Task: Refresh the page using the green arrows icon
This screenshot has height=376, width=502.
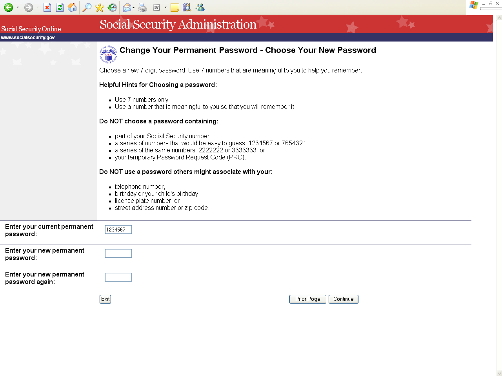Action: pyautogui.click(x=60, y=7)
